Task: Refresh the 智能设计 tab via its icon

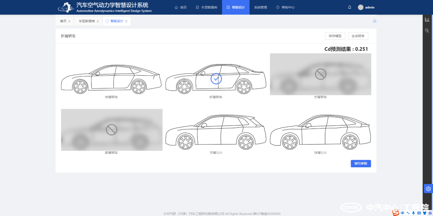Action: tap(107, 21)
